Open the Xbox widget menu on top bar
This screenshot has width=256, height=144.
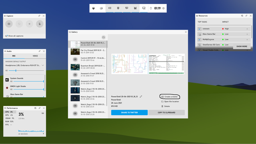pyautogui.click(x=93, y=8)
